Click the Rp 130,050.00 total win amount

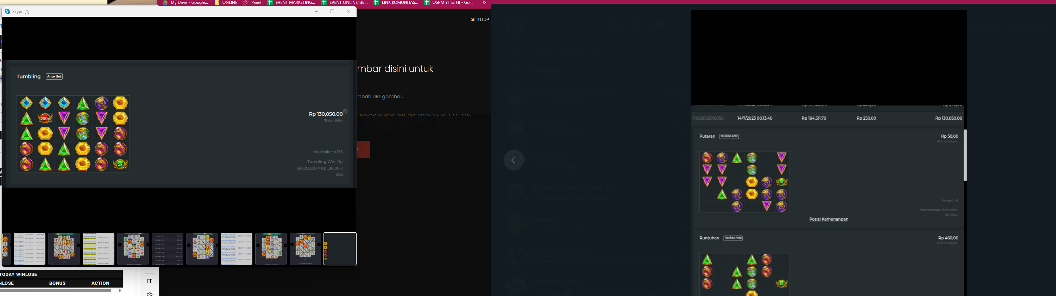tap(326, 114)
